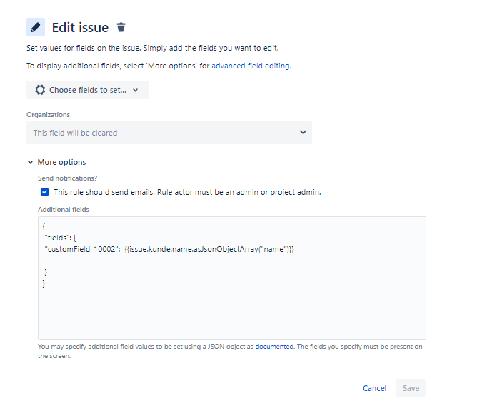
Task: Click the customField_10002 line in the JSON
Action: pos(169,249)
